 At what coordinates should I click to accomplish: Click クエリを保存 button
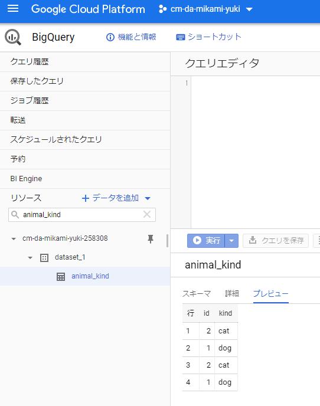click(276, 241)
